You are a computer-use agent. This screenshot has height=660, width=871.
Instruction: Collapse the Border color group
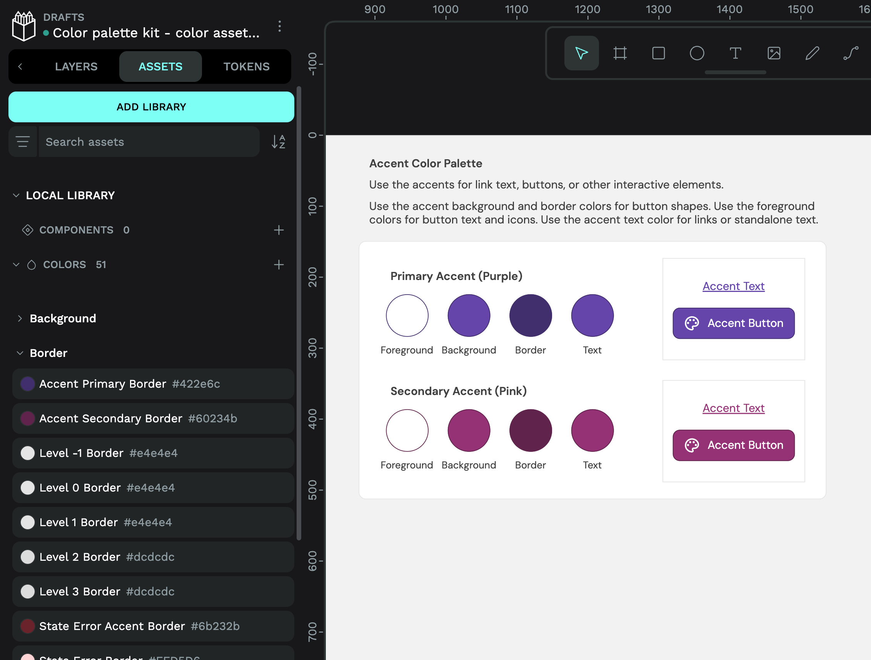20,353
